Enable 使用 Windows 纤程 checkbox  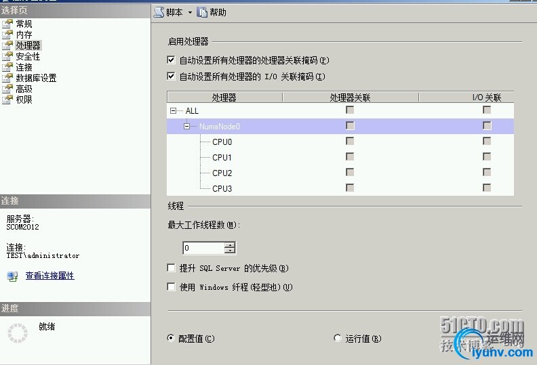[x=171, y=286]
